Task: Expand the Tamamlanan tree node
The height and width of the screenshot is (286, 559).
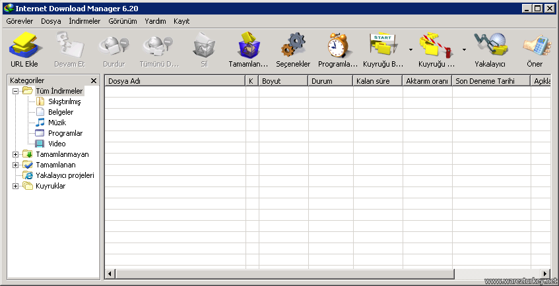Action: (15, 165)
